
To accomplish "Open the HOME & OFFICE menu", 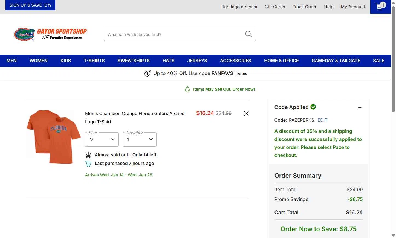I will pyautogui.click(x=281, y=61).
